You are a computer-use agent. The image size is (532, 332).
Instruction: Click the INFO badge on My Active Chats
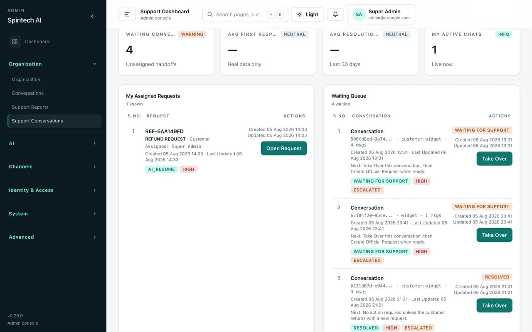pyautogui.click(x=504, y=34)
